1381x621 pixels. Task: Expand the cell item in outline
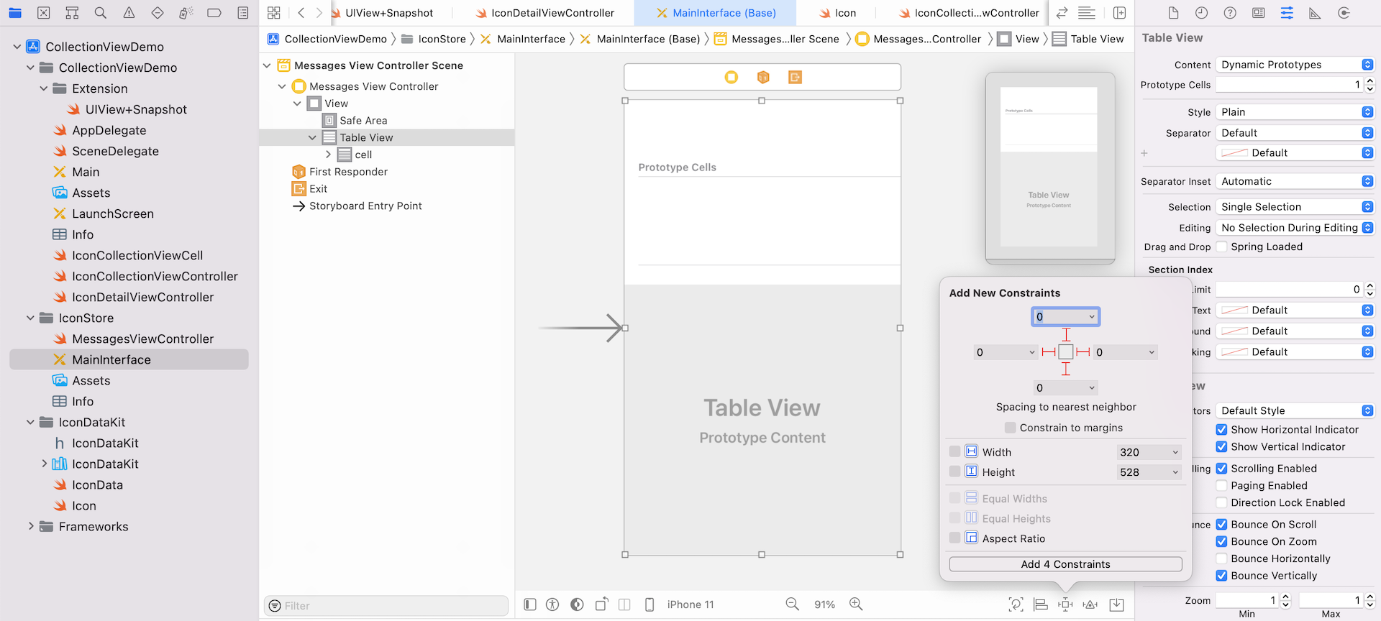click(x=328, y=155)
